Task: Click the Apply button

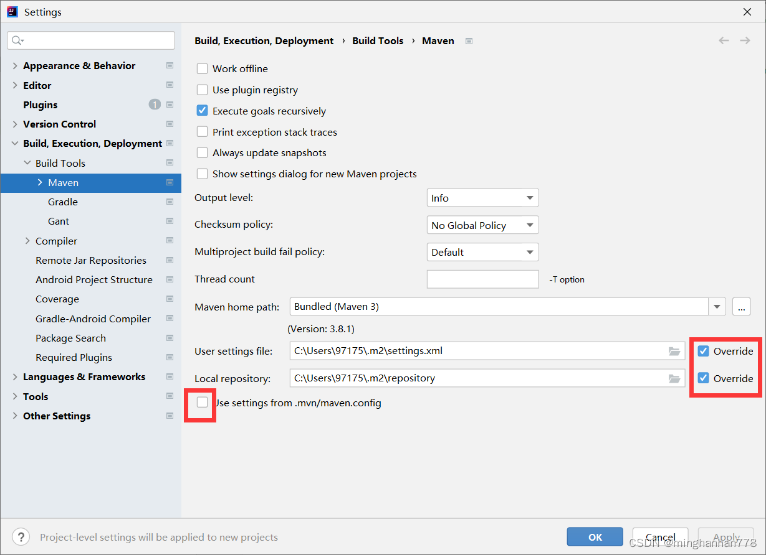Action: click(726, 537)
